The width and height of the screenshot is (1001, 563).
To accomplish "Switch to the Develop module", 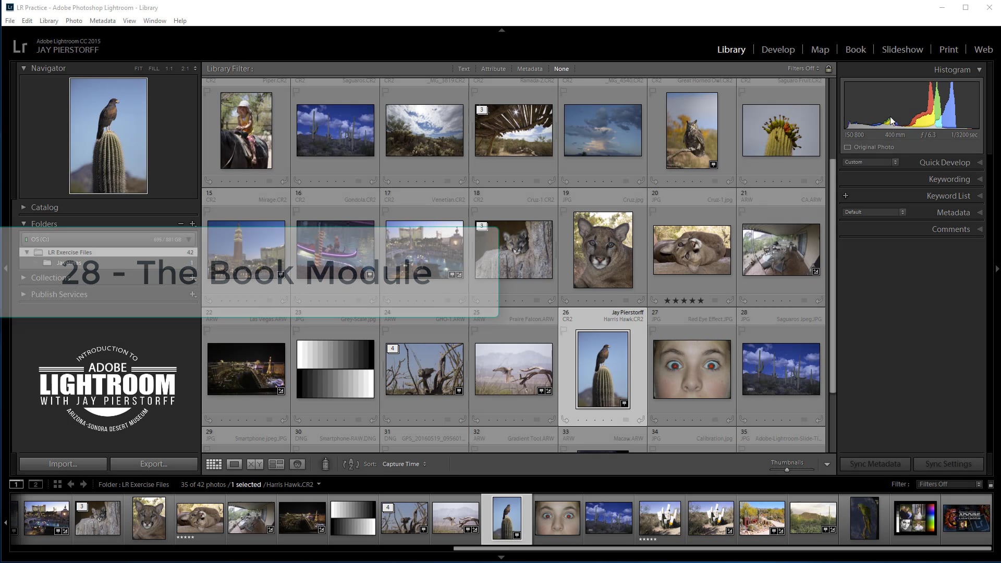I will [778, 49].
